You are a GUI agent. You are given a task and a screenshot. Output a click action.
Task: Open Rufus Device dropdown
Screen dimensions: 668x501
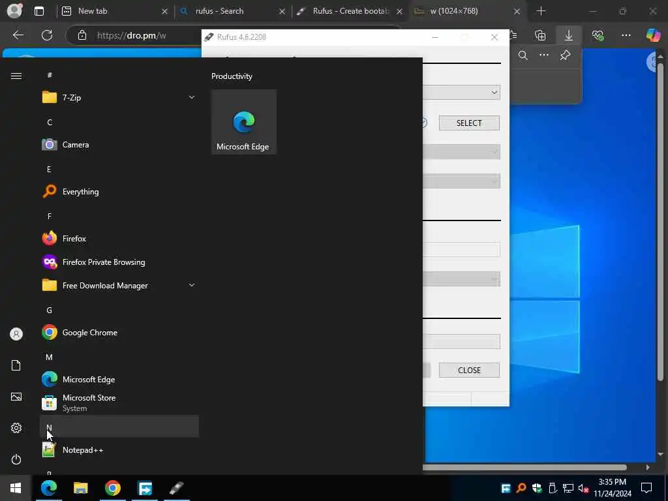point(461,93)
